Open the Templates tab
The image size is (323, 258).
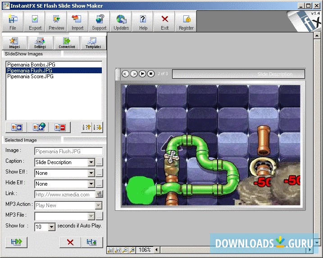(93, 43)
